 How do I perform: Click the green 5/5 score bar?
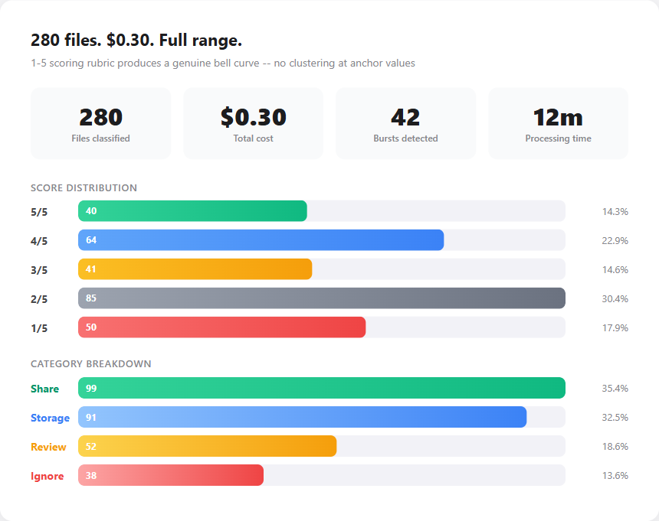[x=192, y=211]
